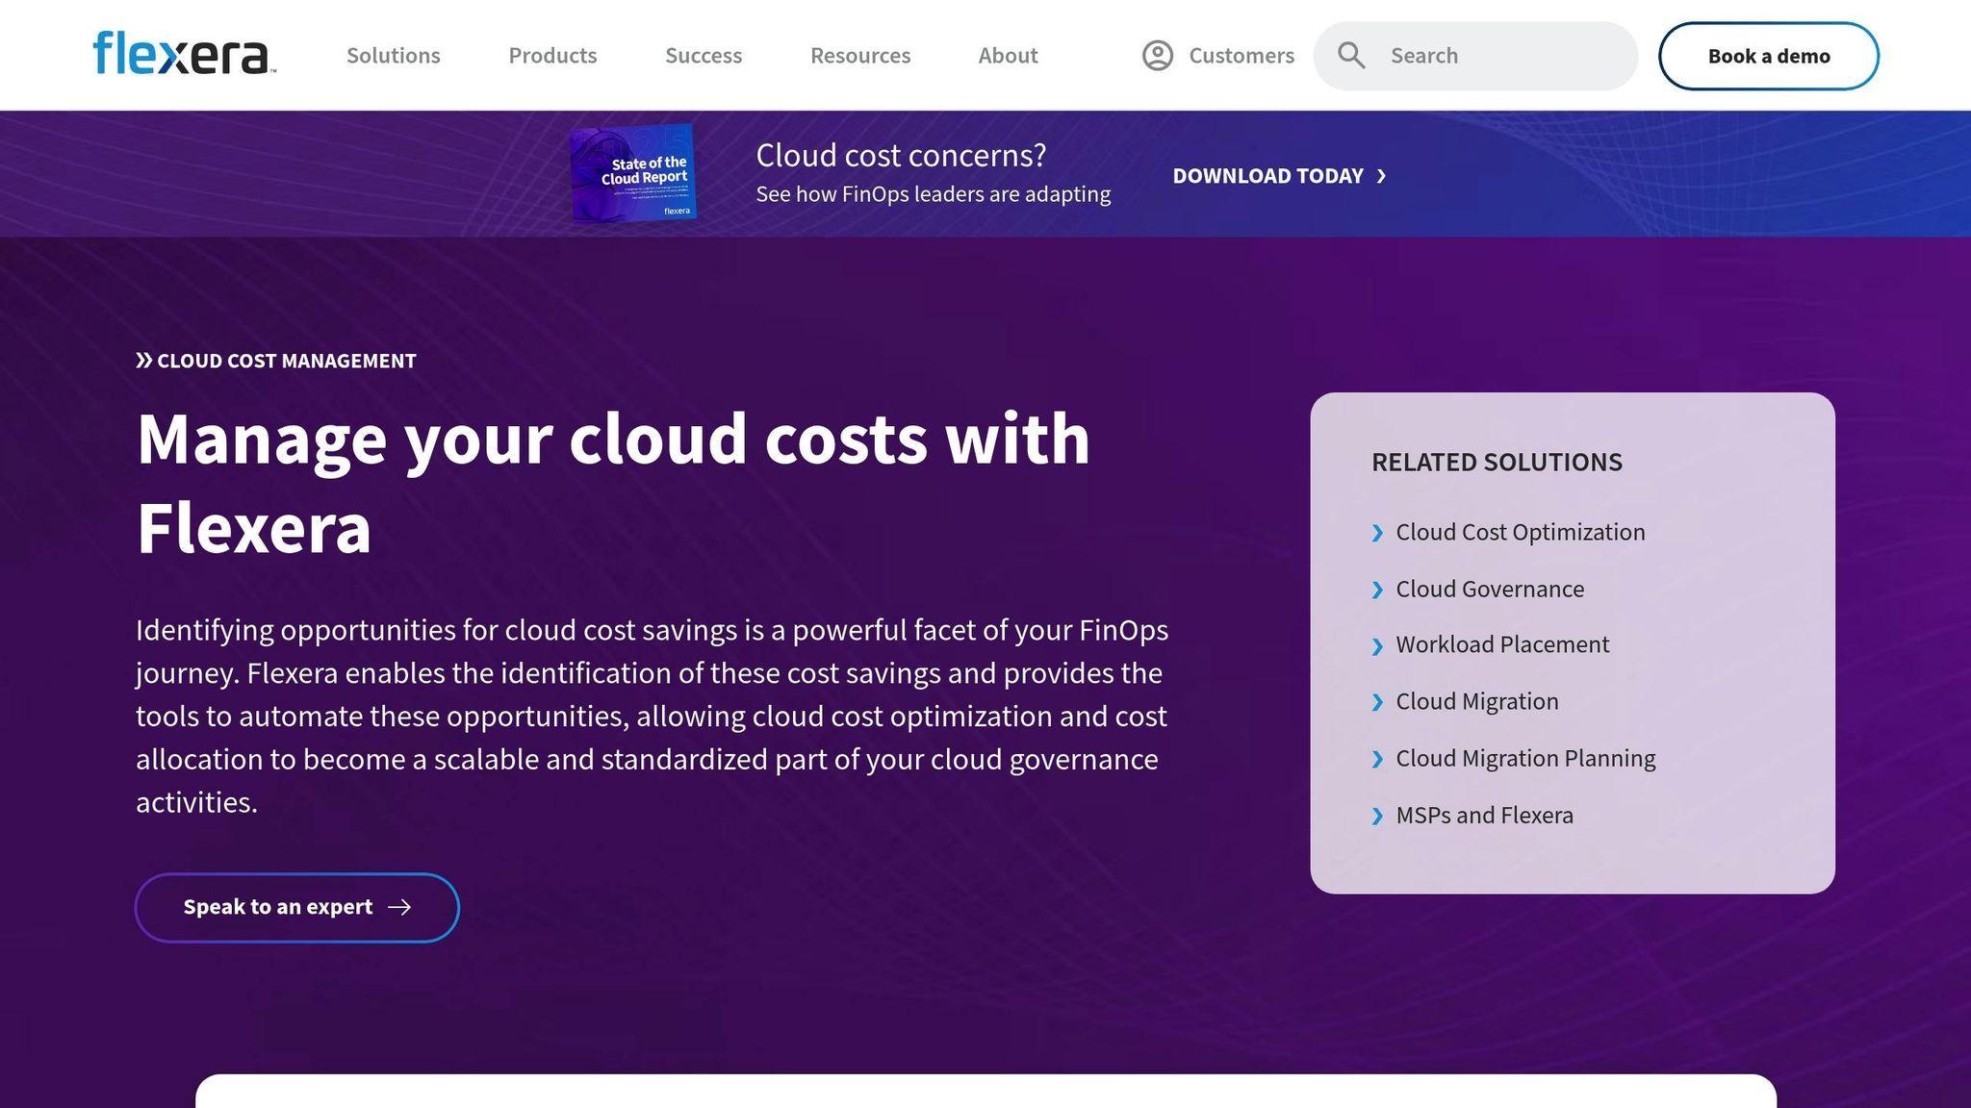Image resolution: width=1971 pixels, height=1108 pixels.
Task: Click the chevron beside Cloud Cost Optimization
Action: pos(1377,533)
